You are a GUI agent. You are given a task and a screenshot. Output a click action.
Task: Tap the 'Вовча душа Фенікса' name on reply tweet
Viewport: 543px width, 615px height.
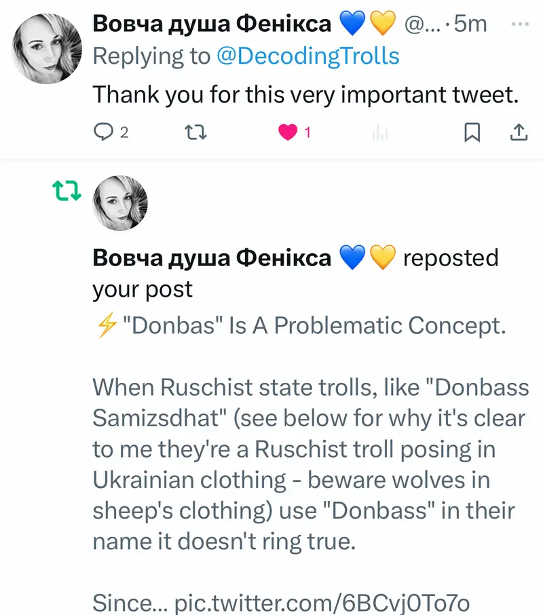click(x=211, y=24)
